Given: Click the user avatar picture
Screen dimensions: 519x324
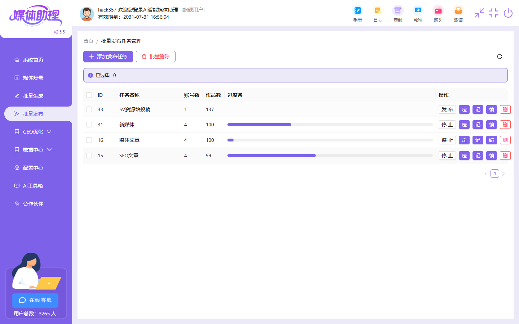Looking at the screenshot, I should 87,14.
